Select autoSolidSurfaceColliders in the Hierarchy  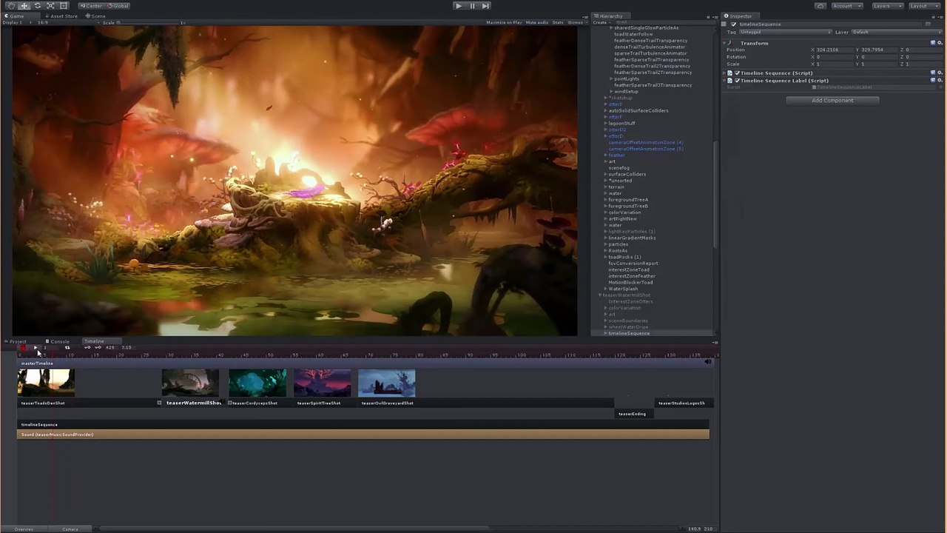[638, 110]
